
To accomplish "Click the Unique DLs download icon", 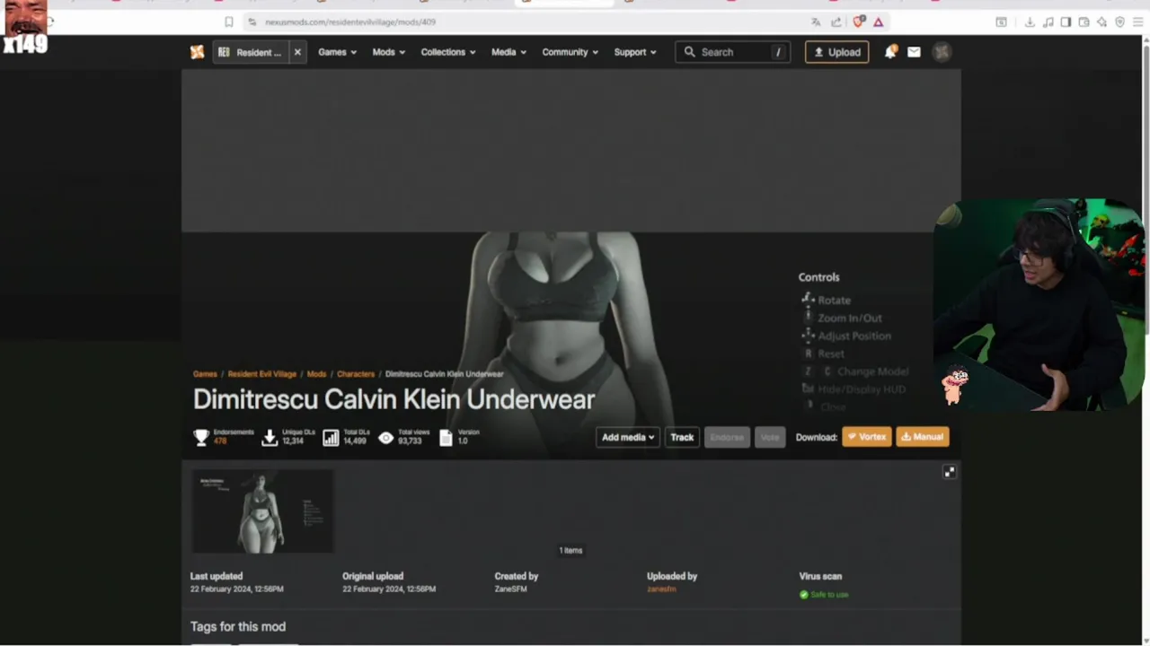I will click(269, 437).
